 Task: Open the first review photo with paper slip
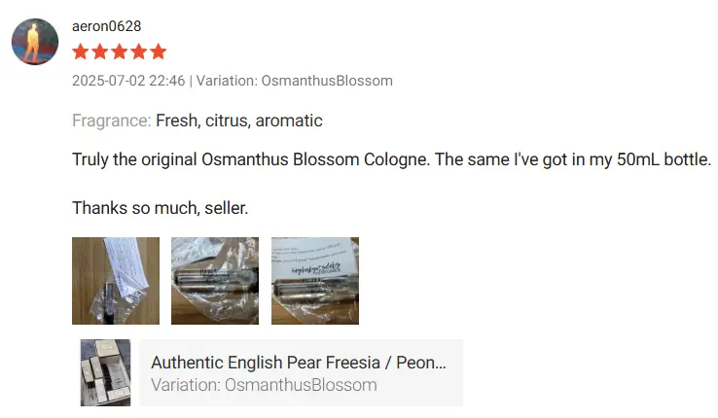pyautogui.click(x=116, y=281)
